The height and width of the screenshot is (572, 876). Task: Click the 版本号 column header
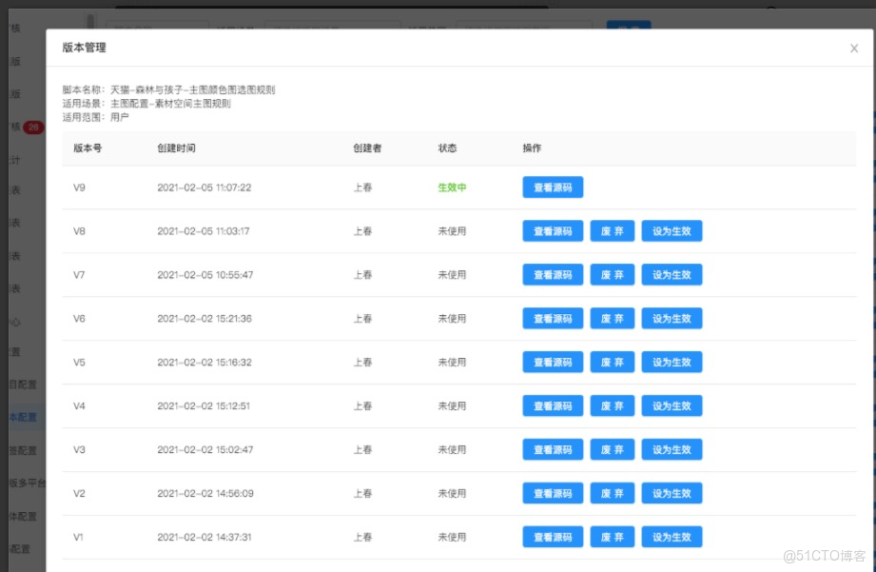(87, 148)
